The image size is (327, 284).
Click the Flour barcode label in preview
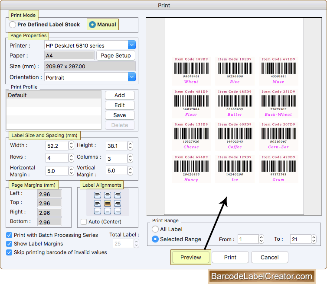191,103
